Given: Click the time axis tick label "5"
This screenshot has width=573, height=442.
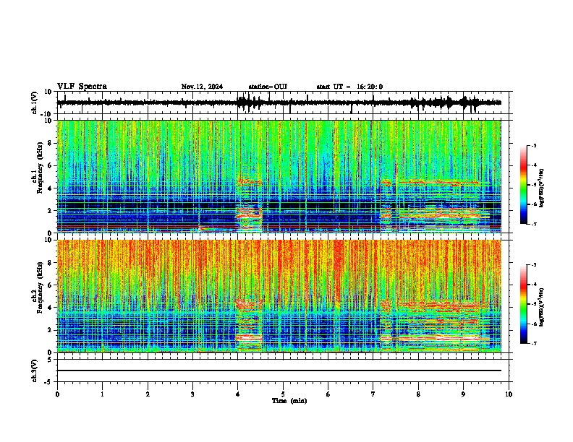Looking at the screenshot, I should click(x=283, y=394).
